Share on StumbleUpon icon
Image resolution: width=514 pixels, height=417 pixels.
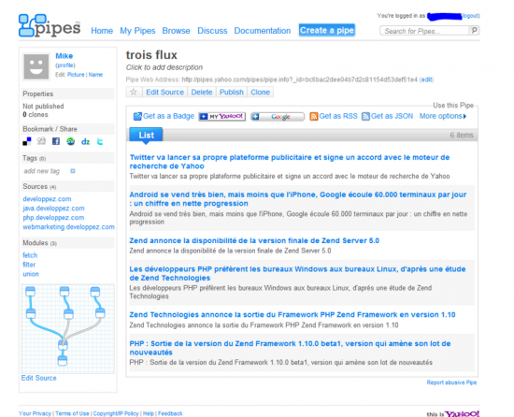coord(70,141)
